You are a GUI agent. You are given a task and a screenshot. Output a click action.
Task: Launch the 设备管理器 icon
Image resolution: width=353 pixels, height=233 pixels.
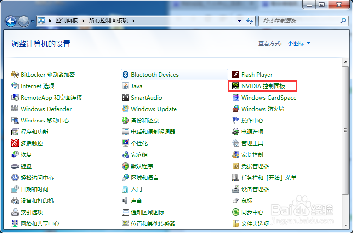(236, 189)
